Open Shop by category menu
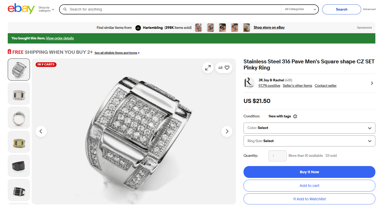Viewport: 388px width, 208px height. (46, 9)
